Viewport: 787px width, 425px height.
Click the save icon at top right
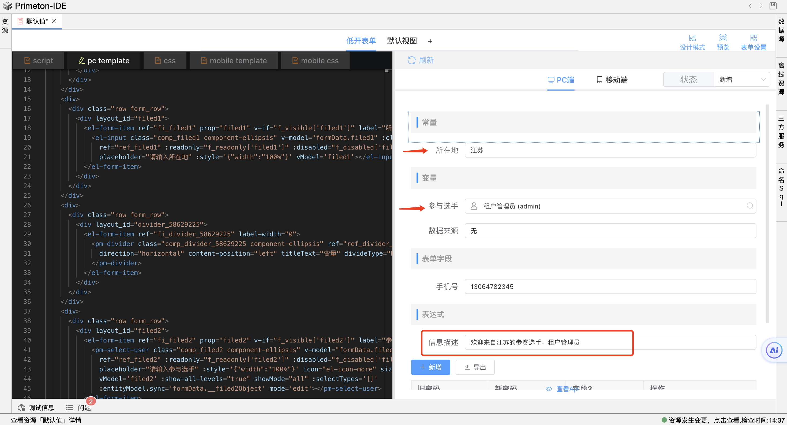pos(773,6)
